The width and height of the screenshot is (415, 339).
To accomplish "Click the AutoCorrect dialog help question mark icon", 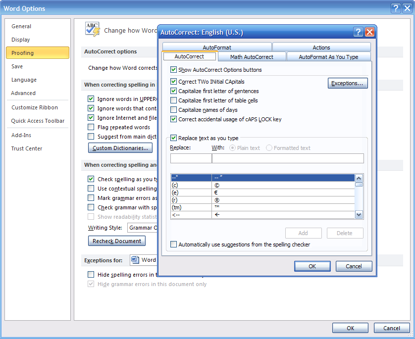I will pyautogui.click(x=358, y=32).
